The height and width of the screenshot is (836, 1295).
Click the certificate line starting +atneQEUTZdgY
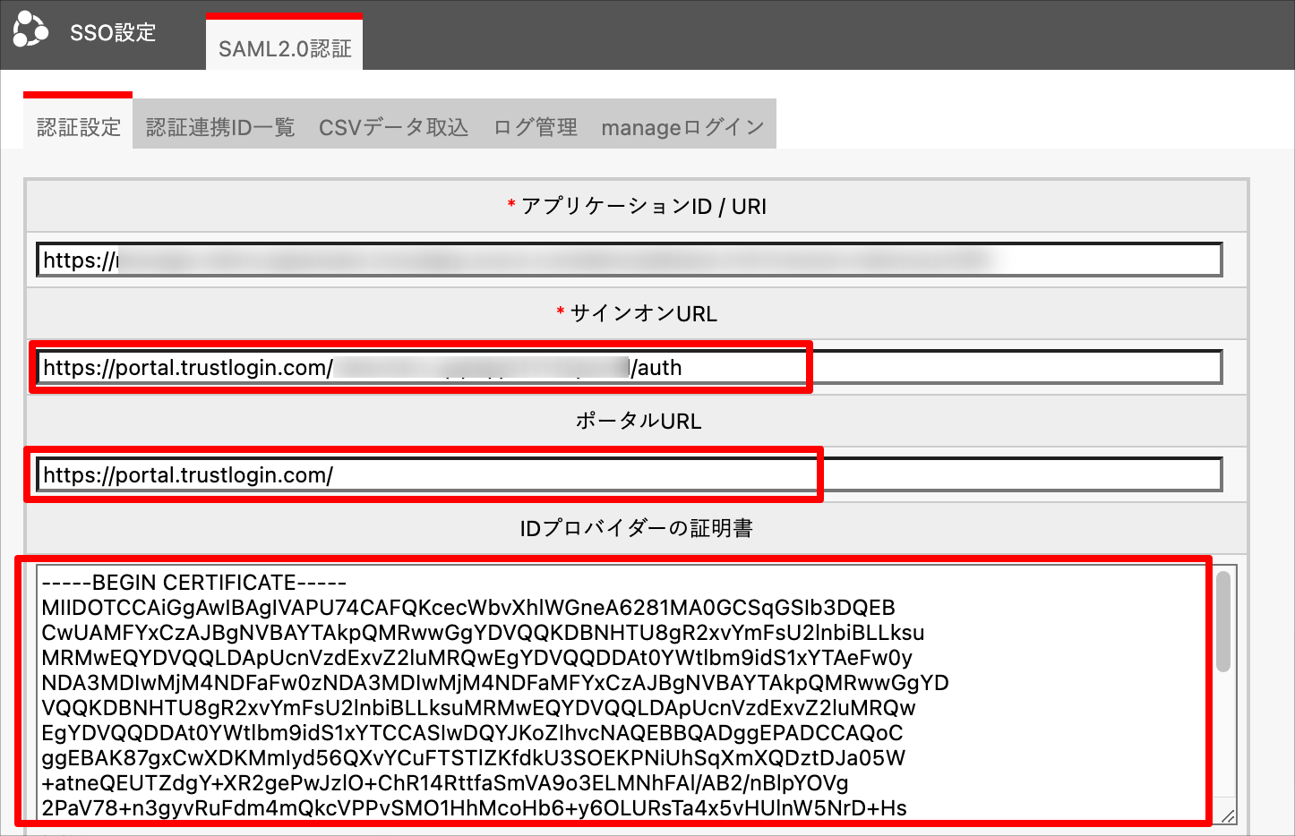point(445,782)
